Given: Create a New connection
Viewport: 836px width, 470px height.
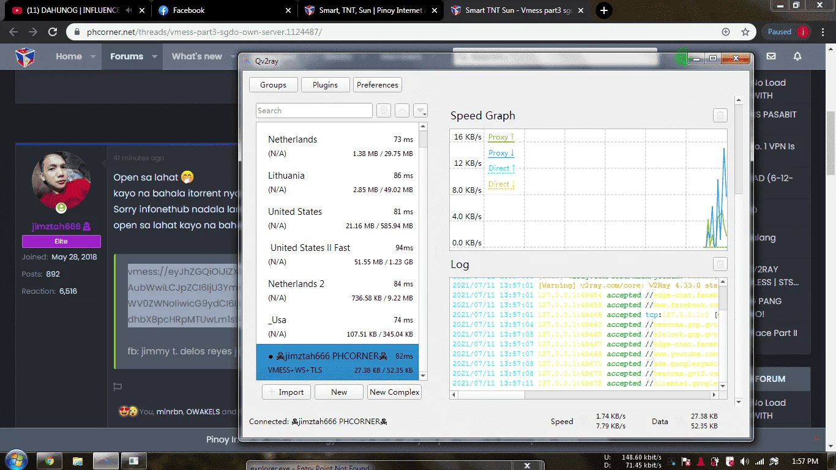Looking at the screenshot, I should (x=339, y=392).
